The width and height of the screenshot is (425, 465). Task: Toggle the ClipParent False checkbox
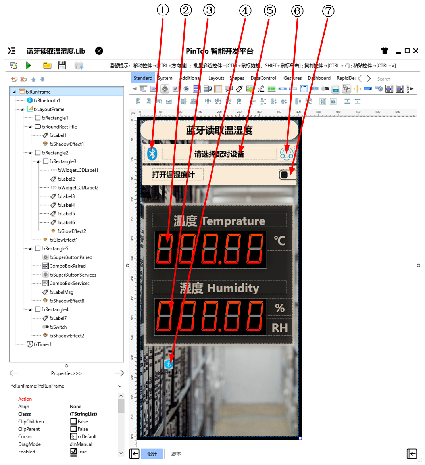pos(73,429)
